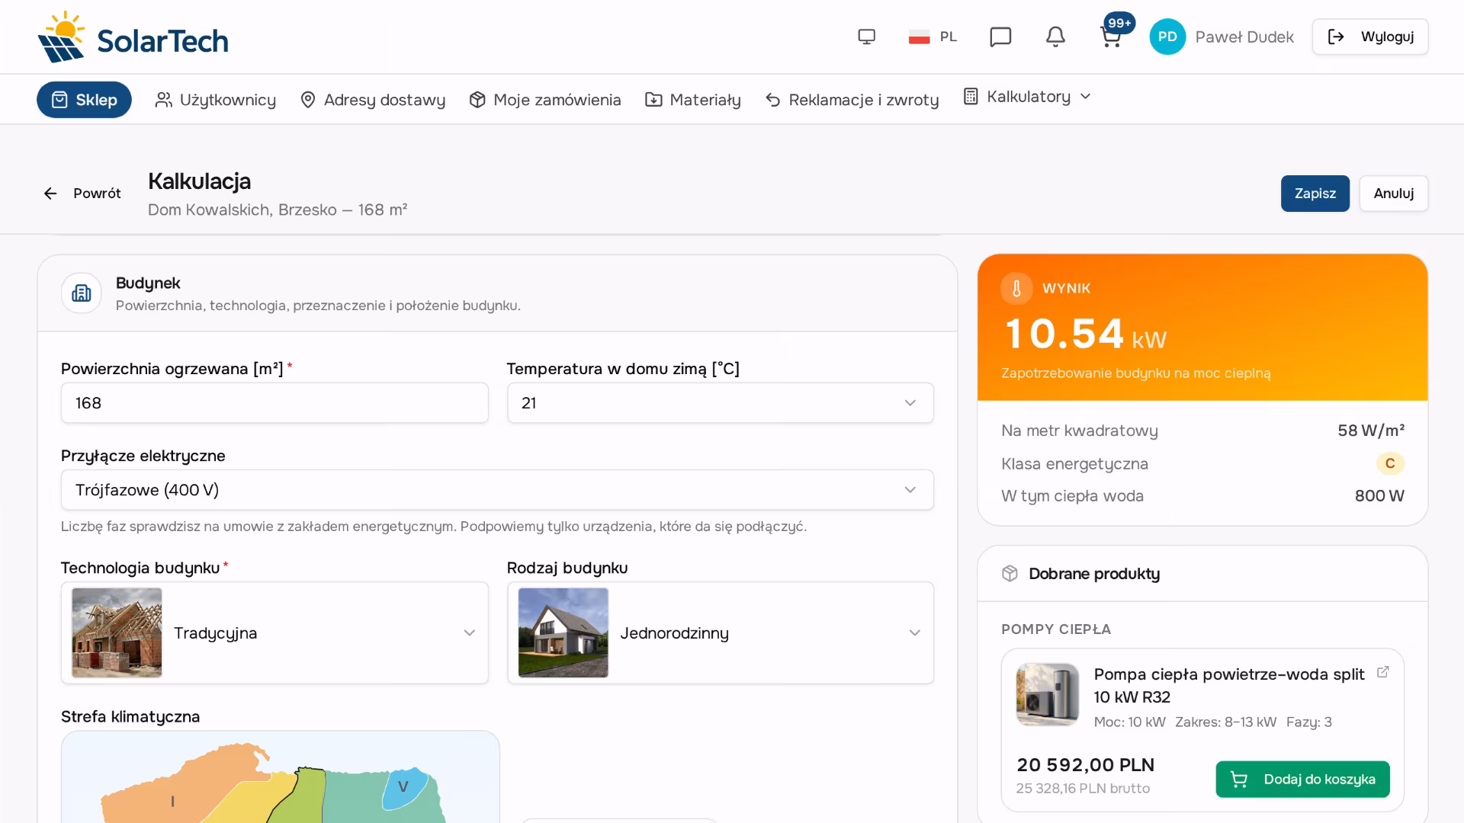Click product title Pompa ciepła powietrze-woda split
The height and width of the screenshot is (823, 1464).
tap(1229, 686)
